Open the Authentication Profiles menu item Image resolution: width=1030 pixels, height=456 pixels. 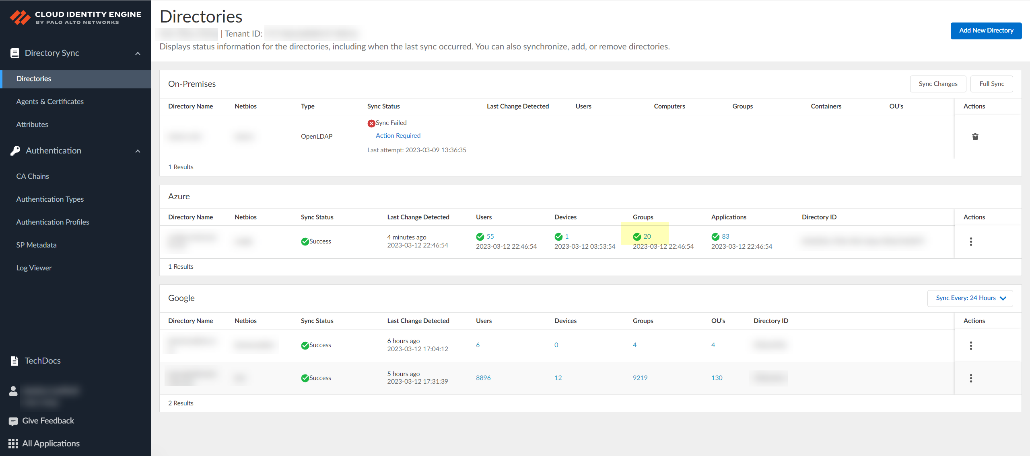[x=53, y=222]
